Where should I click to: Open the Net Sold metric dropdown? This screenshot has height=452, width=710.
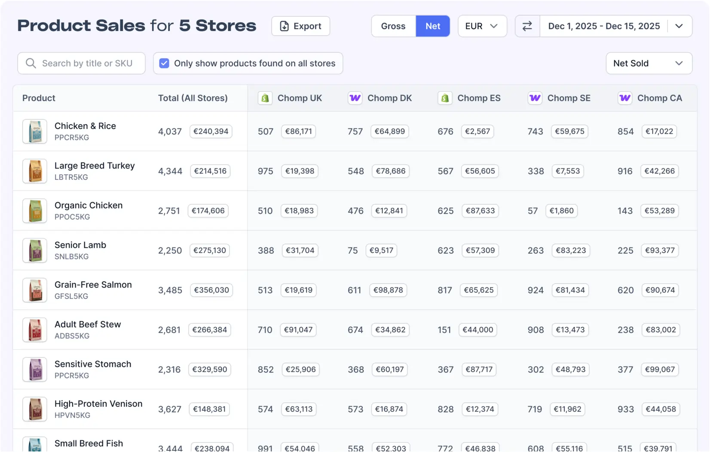649,63
